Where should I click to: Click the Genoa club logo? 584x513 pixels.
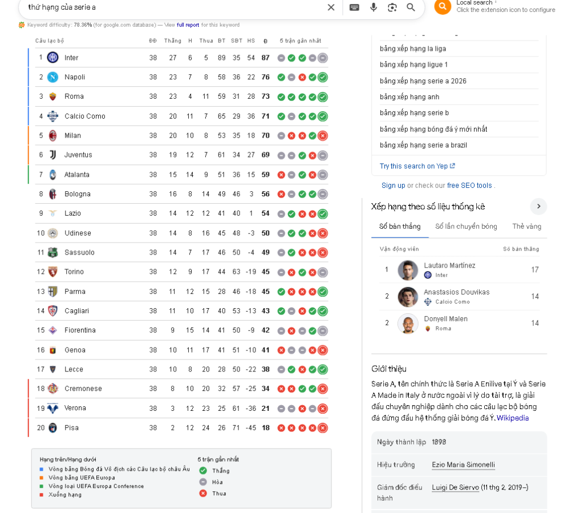(53, 350)
